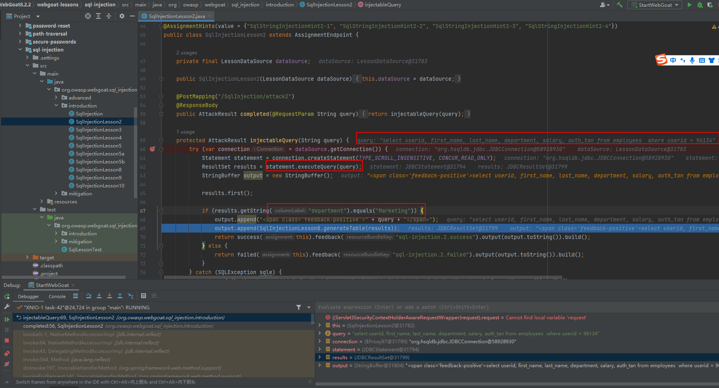Image resolution: width=719 pixels, height=388 pixels.
Task: Open SqlInjectionLesson10 class in project tree
Action: [x=100, y=185]
